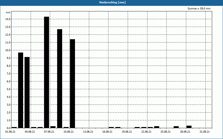Click the 9.1 mm bar on 03.08.21
The width and height of the screenshot is (223, 139).
tap(27, 93)
